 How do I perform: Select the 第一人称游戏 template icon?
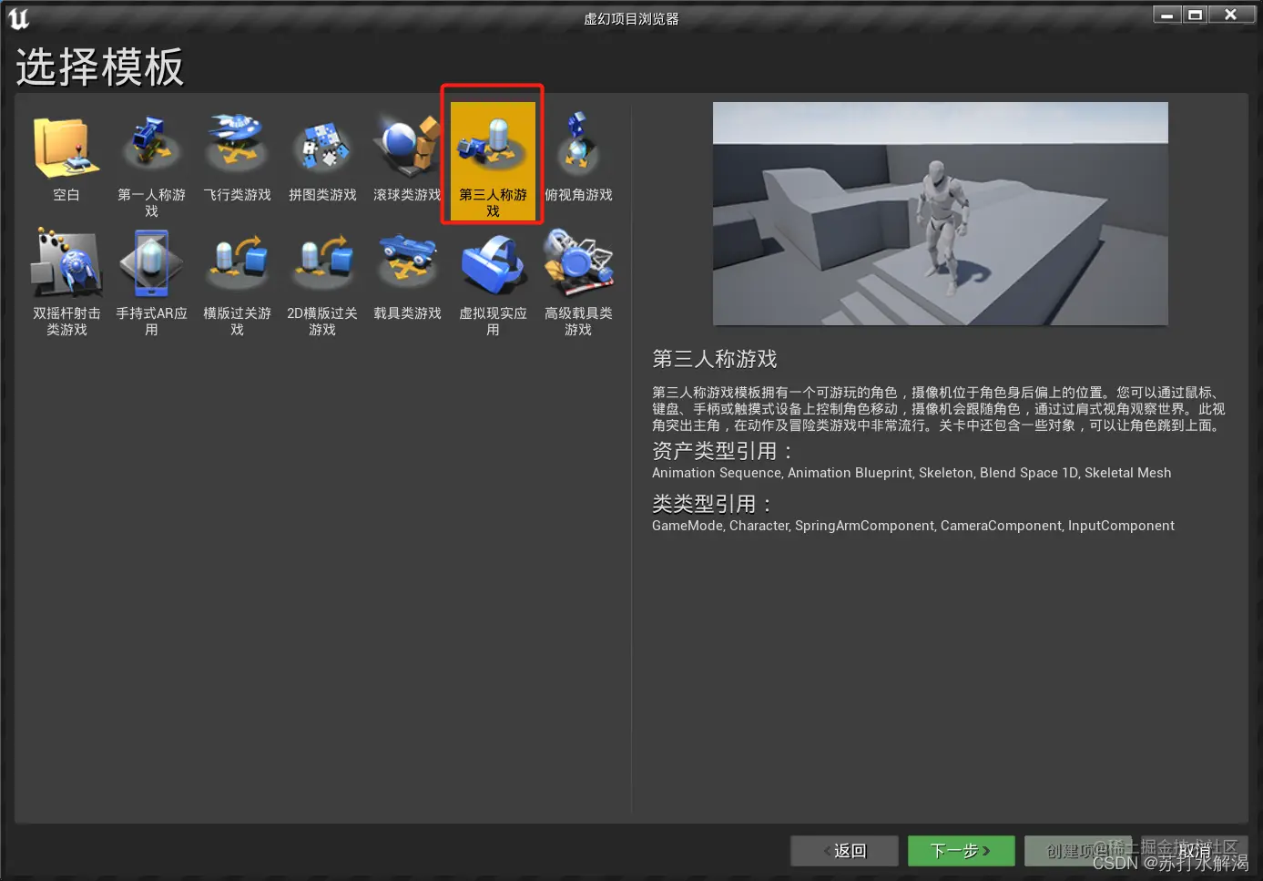151,146
